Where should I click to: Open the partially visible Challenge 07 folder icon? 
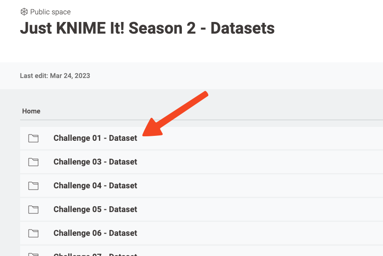[33, 254]
